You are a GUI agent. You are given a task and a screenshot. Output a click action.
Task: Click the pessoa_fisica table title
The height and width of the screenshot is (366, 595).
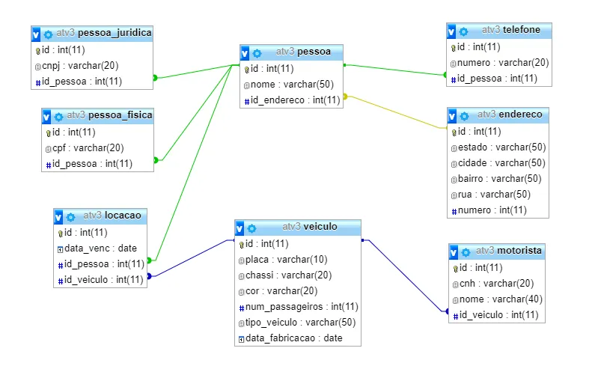pos(109,115)
